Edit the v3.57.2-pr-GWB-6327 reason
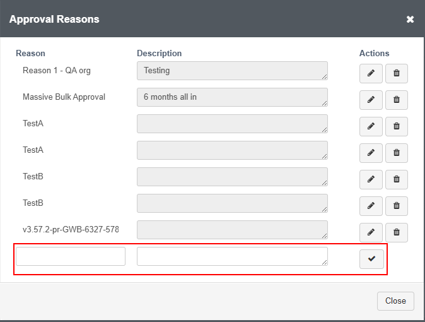425x322 pixels. click(x=371, y=232)
